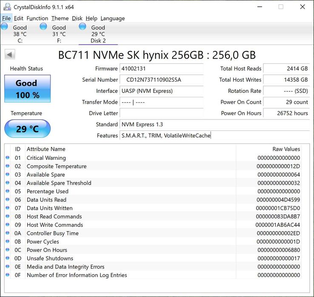Click the status dot for Data Units Written
Image resolution: width=314 pixels, height=297 pixels.
pos(8,208)
